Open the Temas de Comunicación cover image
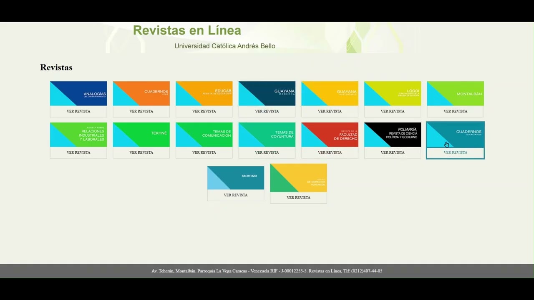Screen dimensions: 534x300 point(204,135)
